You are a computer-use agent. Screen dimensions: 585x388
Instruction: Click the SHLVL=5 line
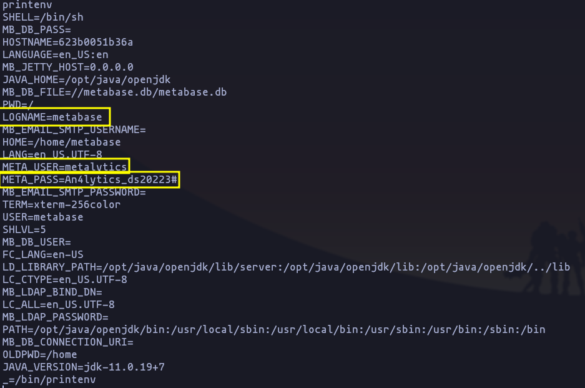24,230
